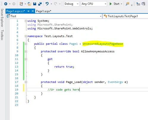Click the Save All icon
This screenshot has width=148, height=120.
(x=40, y=4)
